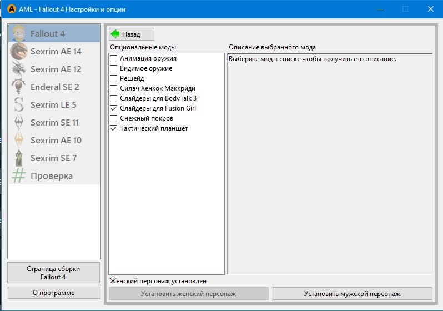Toggle the Снежный покров checkbox
The height and width of the screenshot is (311, 443).
[114, 118]
